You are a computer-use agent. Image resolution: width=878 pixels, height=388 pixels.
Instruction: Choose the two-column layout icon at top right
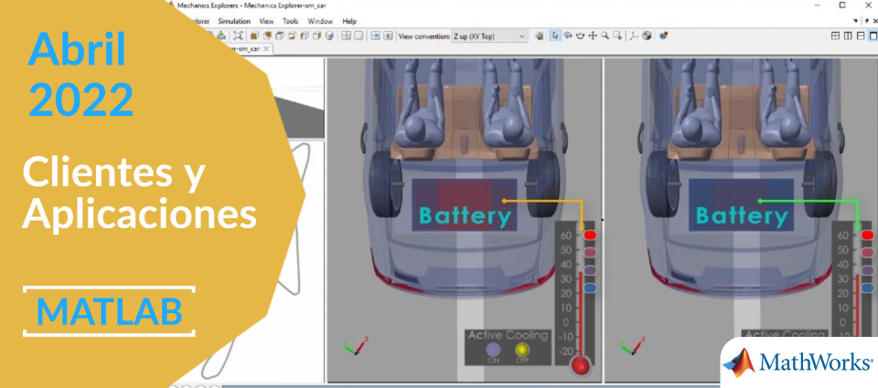(x=848, y=36)
